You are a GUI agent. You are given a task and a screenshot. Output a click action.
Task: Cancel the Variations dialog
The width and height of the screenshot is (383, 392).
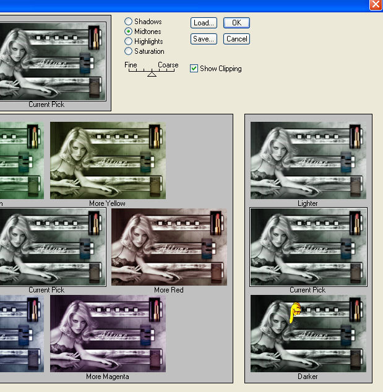coord(236,39)
